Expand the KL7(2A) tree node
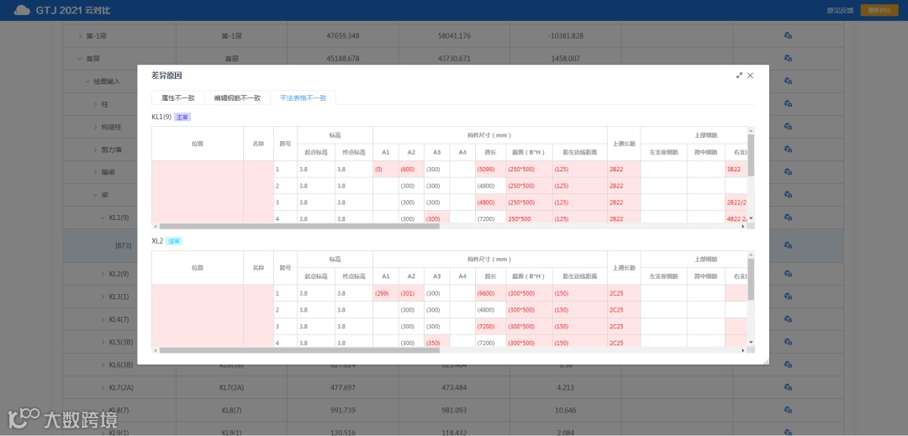 [103, 387]
